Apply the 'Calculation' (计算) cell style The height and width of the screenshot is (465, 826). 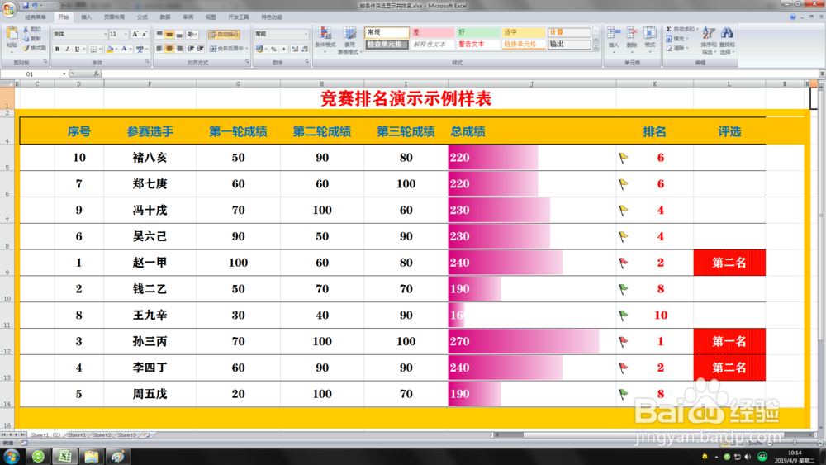click(x=569, y=32)
